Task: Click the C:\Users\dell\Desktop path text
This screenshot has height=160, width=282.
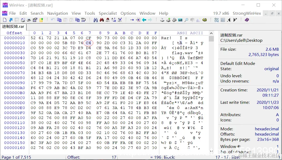Action: [x=241, y=40]
